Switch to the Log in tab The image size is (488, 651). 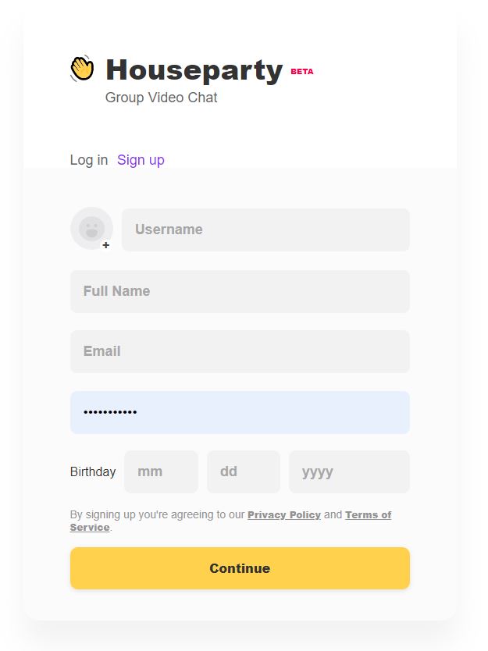click(89, 160)
